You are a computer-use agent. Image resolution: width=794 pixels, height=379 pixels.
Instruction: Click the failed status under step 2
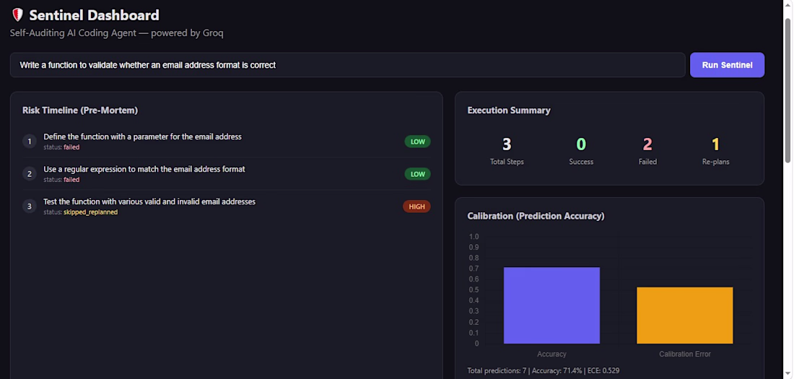pos(71,180)
